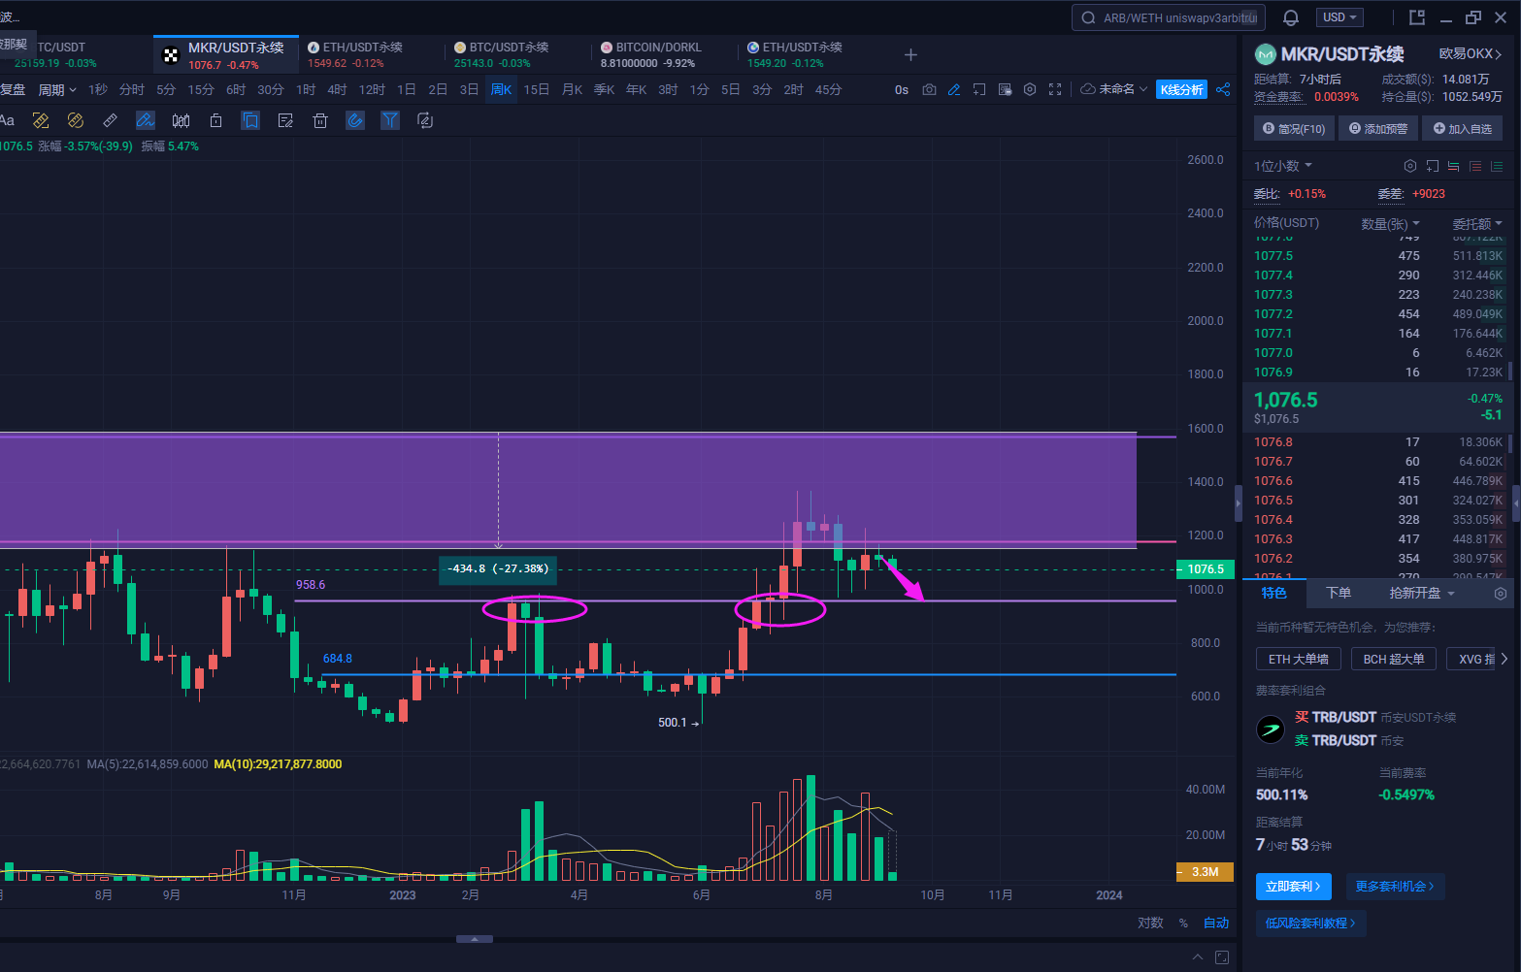Click the ETH 大单墙 recommendation button
This screenshot has height=972, width=1521.
tap(1299, 659)
